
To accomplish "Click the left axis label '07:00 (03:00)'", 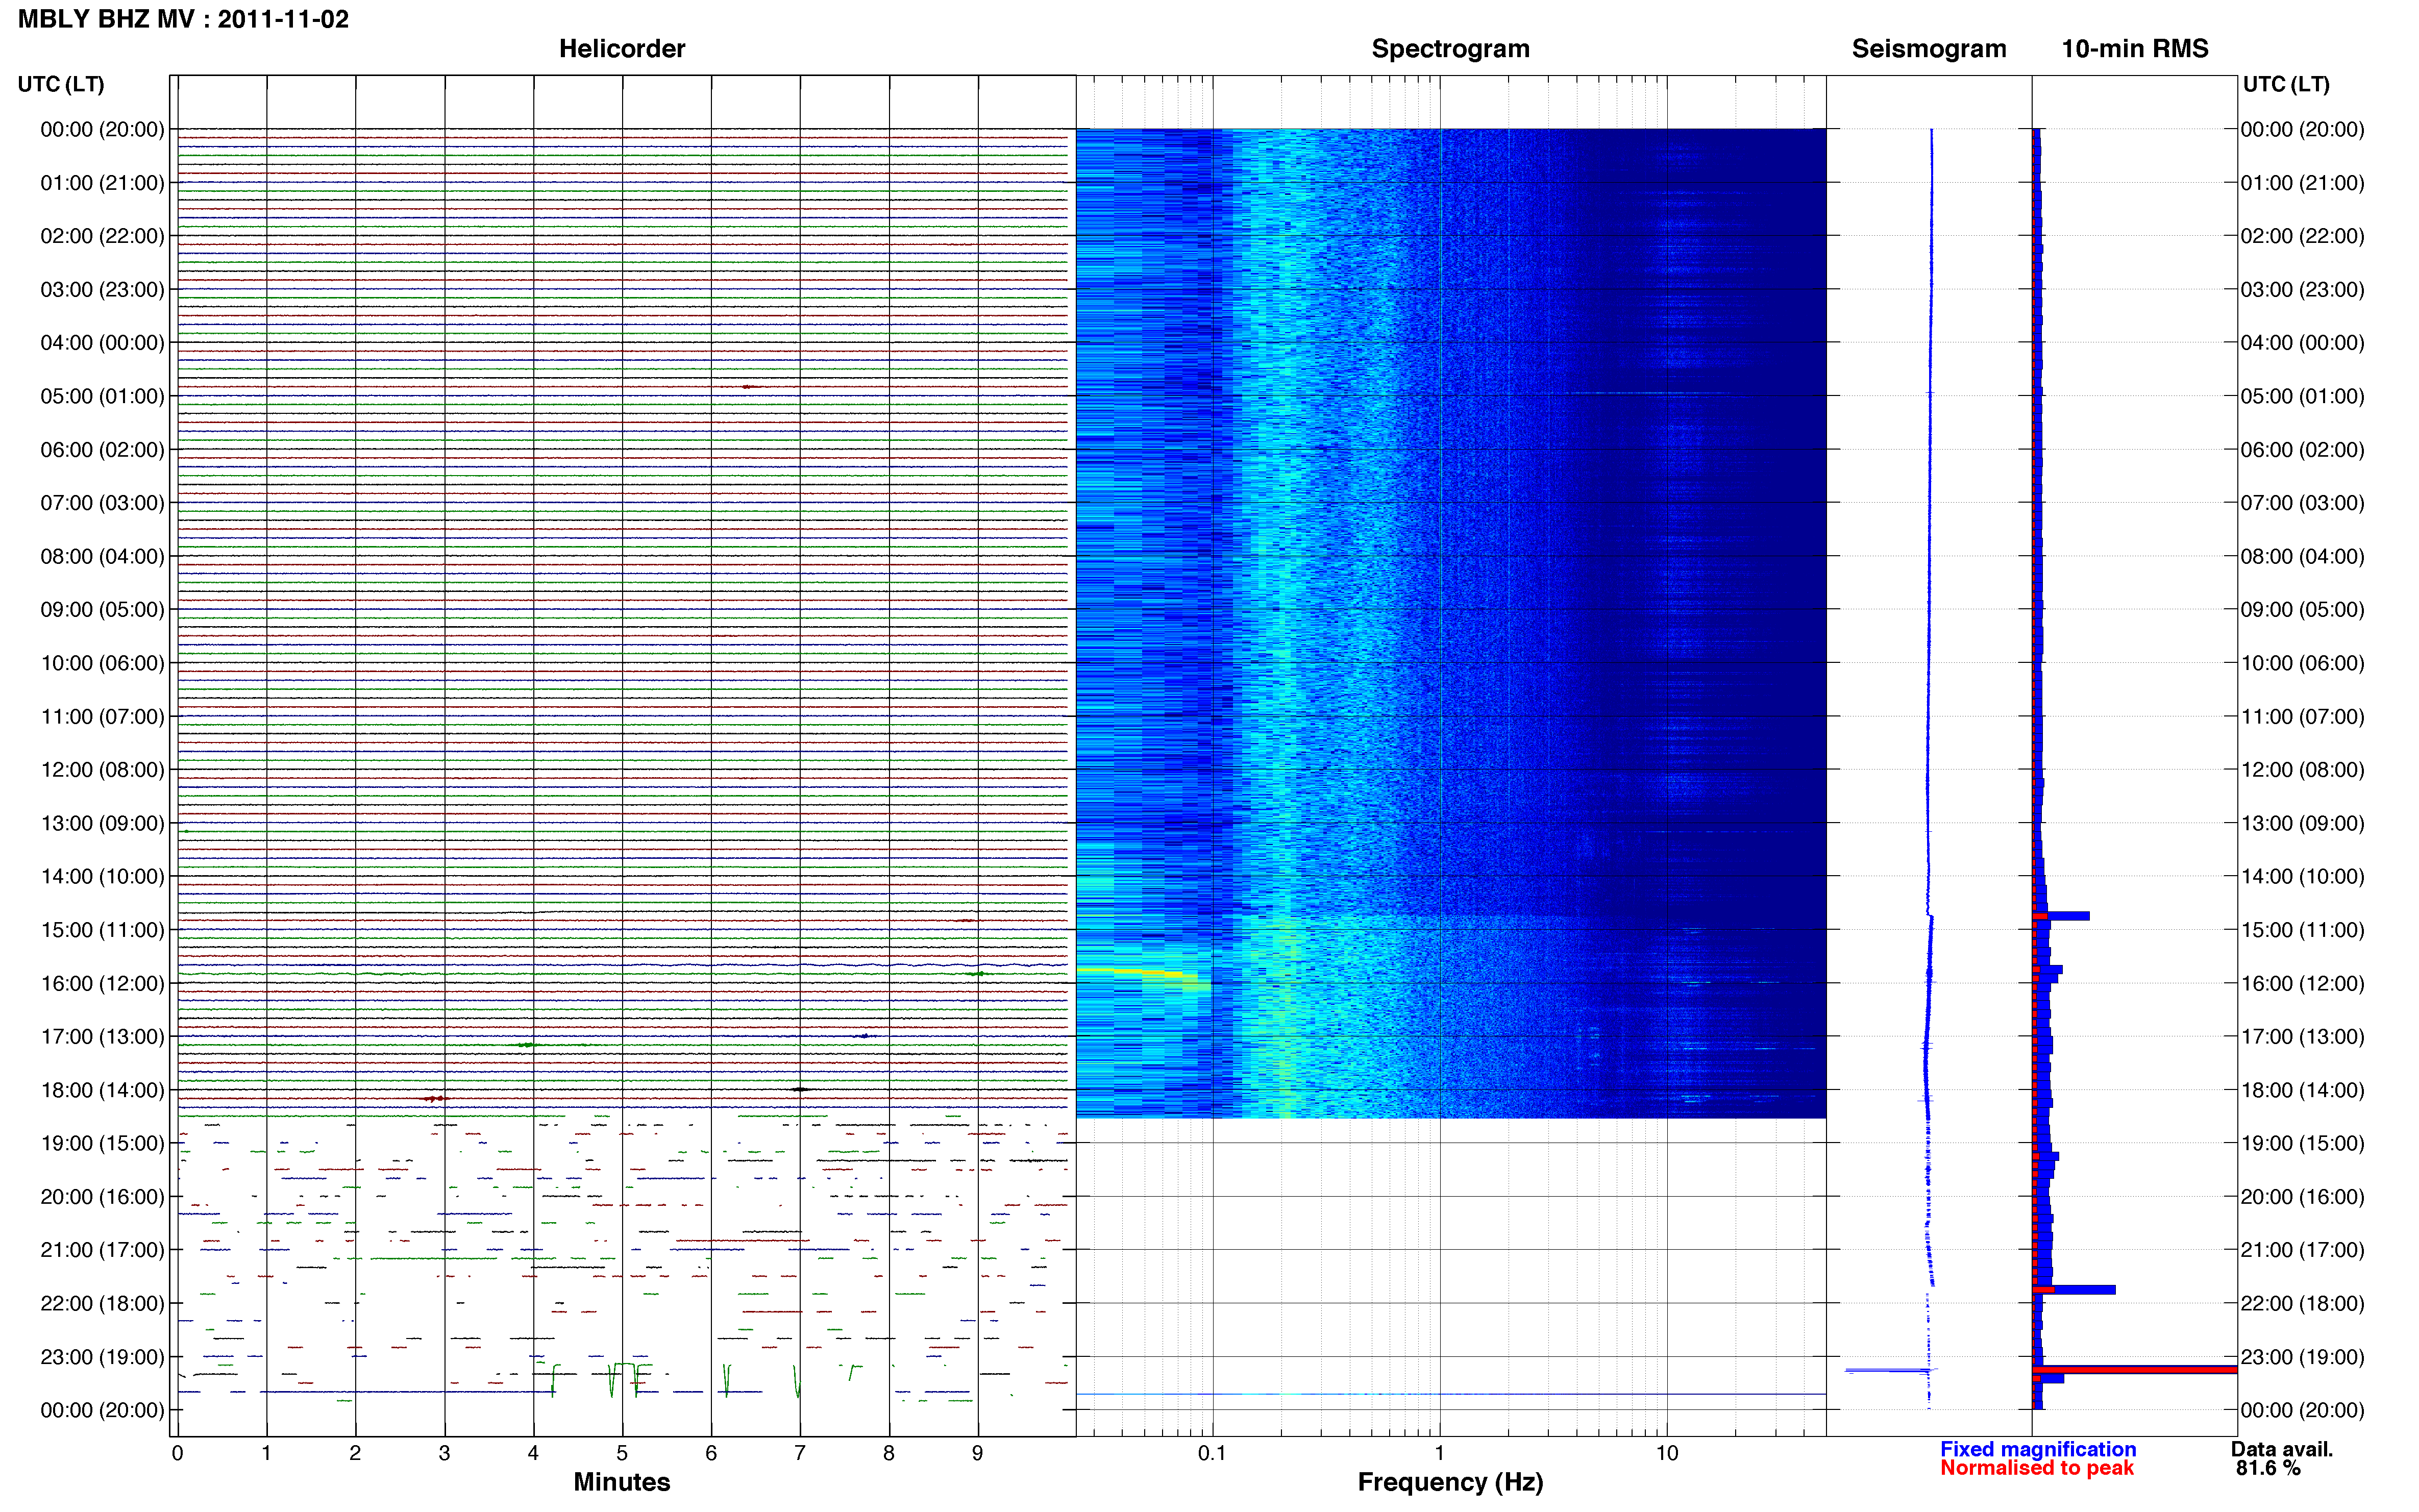I will pos(102,503).
